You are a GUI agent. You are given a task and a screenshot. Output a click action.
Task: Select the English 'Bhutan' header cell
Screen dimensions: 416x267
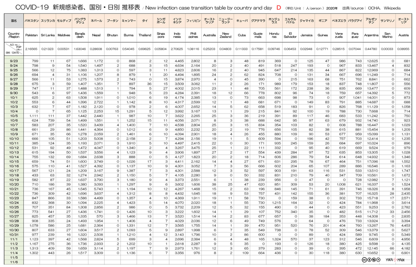[x=112, y=35]
